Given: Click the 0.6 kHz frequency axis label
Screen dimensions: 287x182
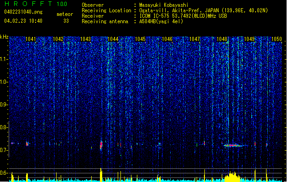Looking at the screenshot, I should pyautogui.click(x=4, y=173).
